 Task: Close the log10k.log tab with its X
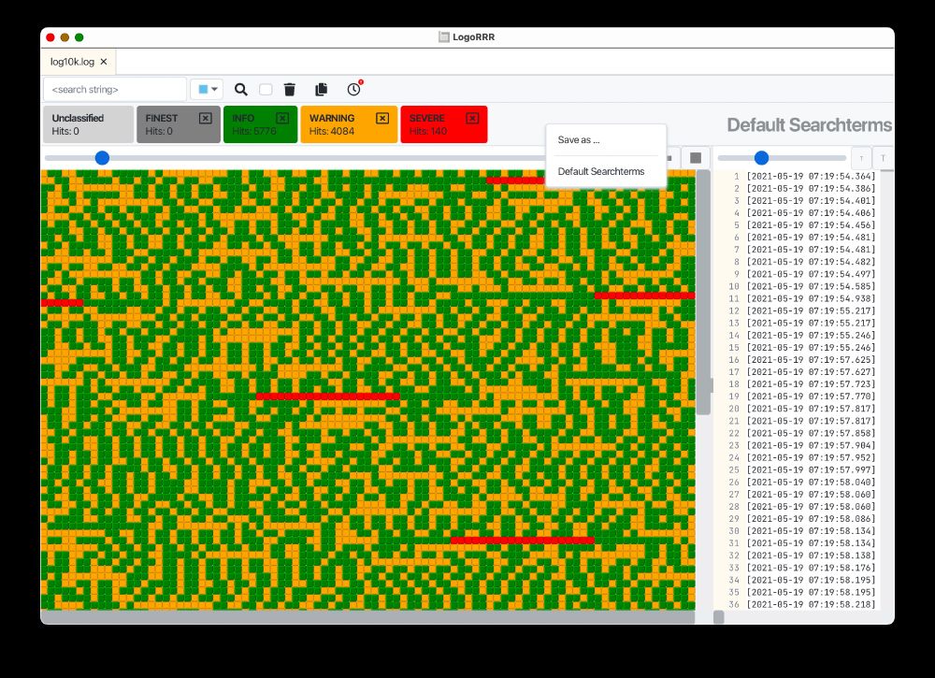pos(104,62)
